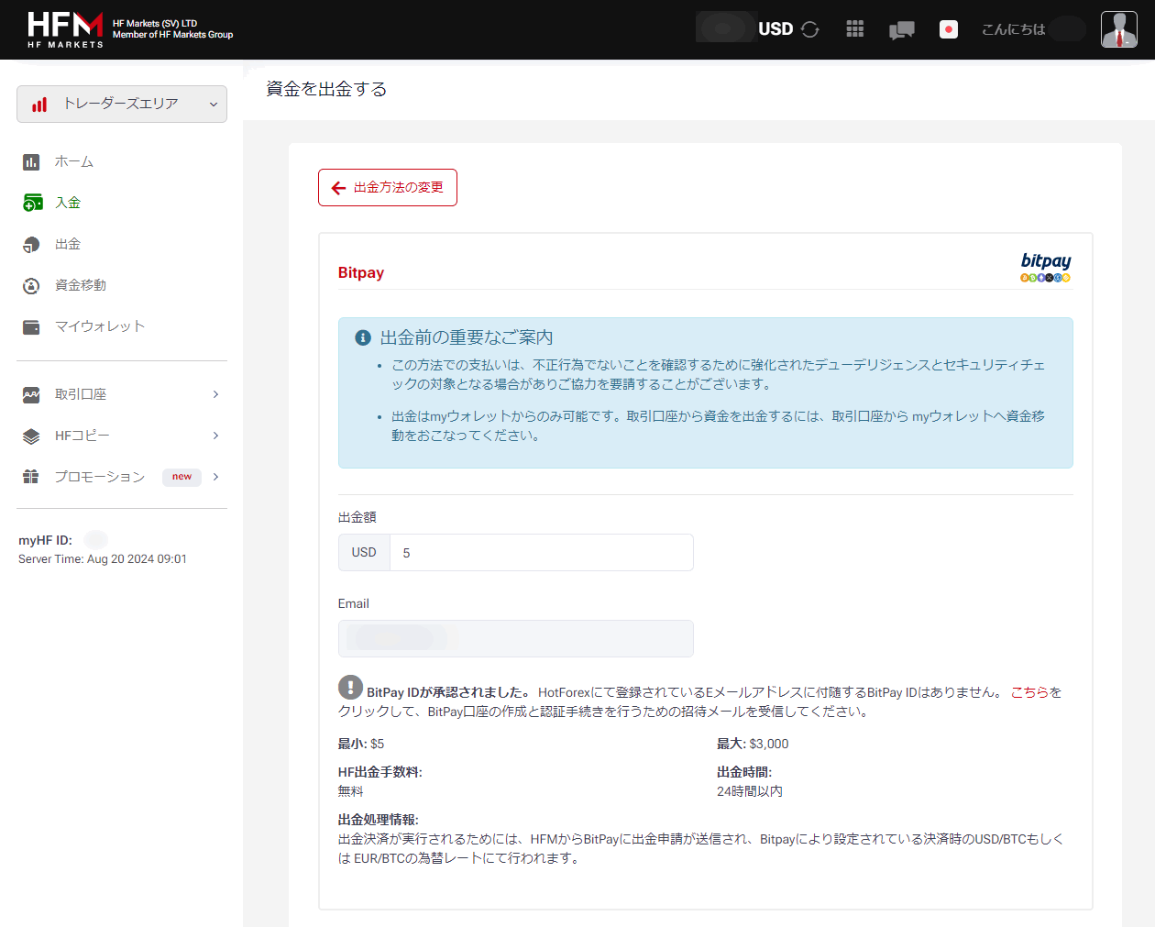Click the Japan flag language icon
Screen dimensions: 1155x927
(x=949, y=29)
